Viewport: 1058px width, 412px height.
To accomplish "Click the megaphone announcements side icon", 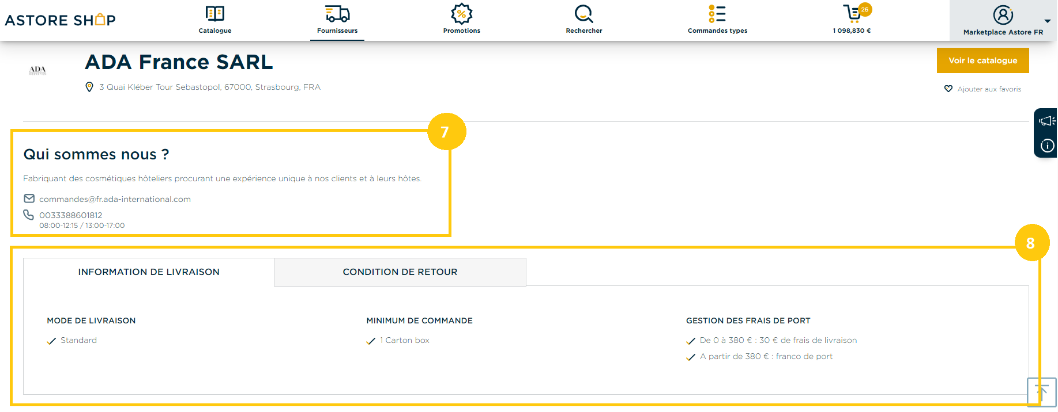I will pos(1046,121).
